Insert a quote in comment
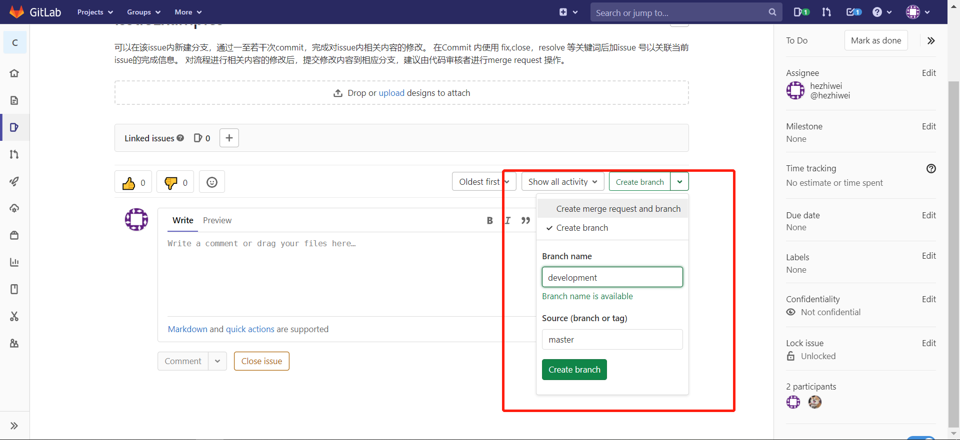 [x=525, y=220]
